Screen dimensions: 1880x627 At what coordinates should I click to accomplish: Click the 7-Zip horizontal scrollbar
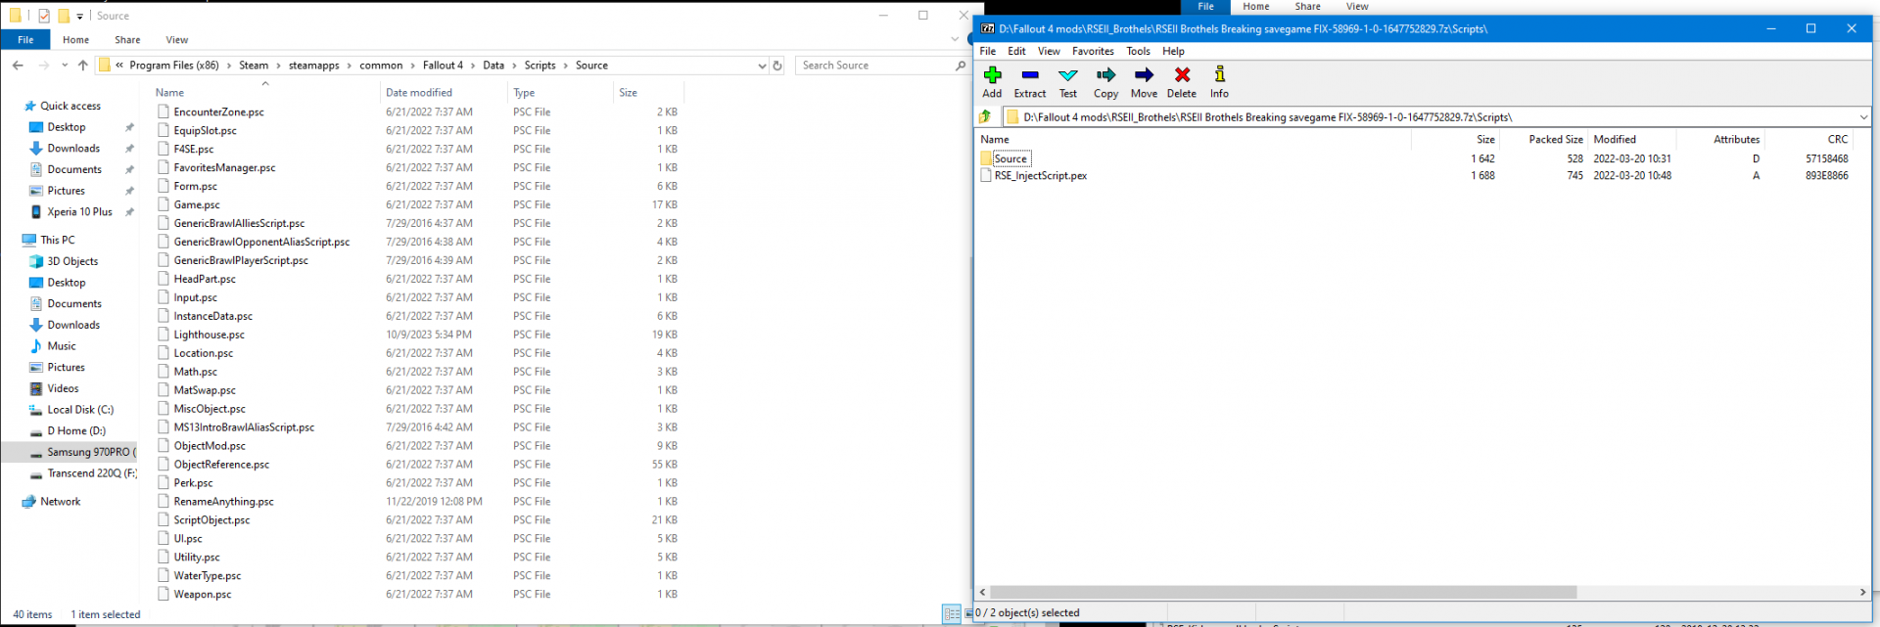click(1283, 593)
